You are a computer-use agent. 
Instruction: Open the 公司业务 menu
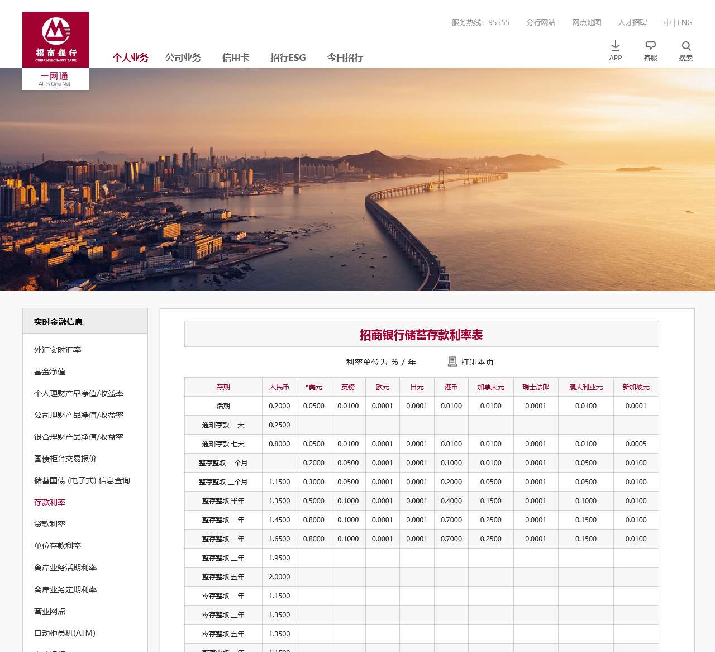pos(183,58)
